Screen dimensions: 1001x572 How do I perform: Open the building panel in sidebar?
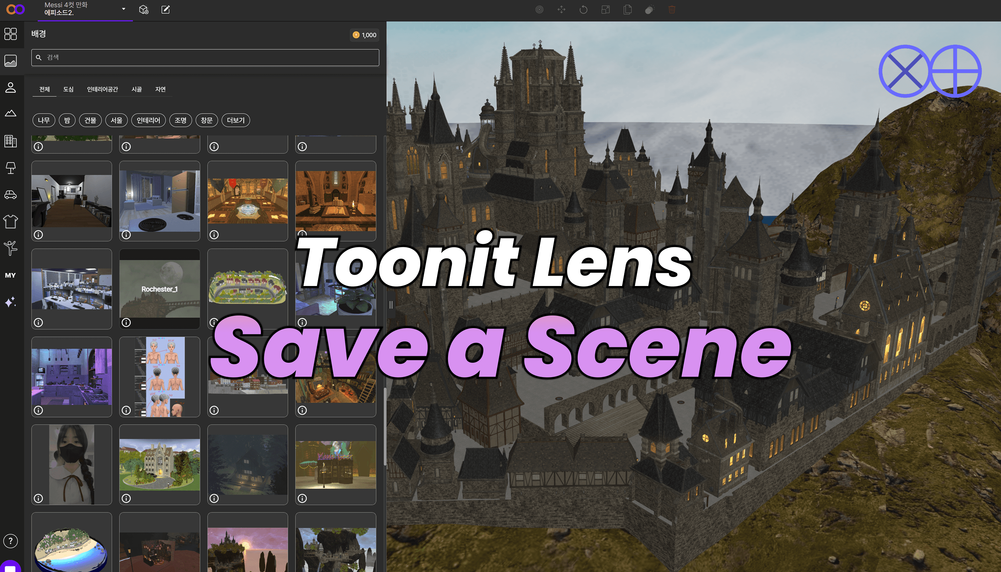tap(11, 141)
